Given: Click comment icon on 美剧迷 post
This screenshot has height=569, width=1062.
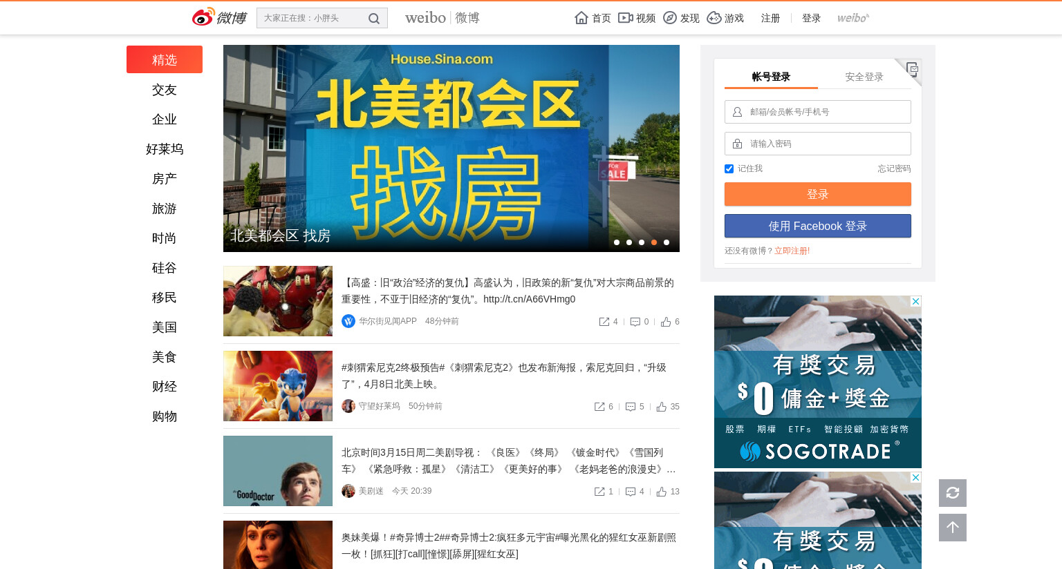Looking at the screenshot, I should click(631, 492).
